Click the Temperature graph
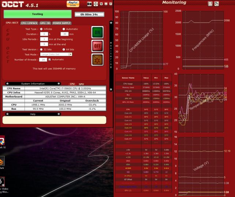This screenshot has width=235, height=197. coord(201,103)
